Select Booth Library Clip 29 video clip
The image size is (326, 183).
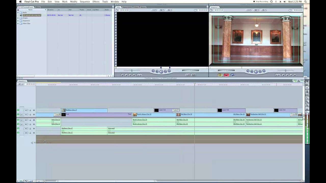[154, 115]
